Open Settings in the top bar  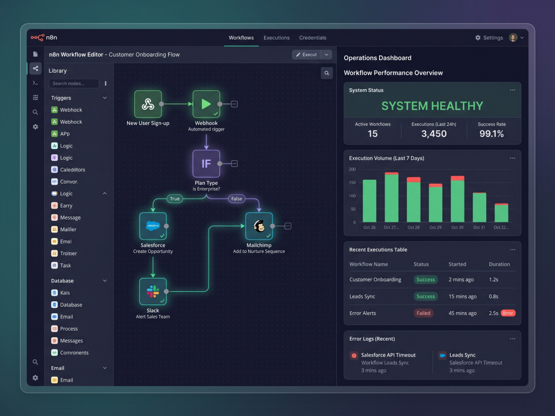click(x=489, y=38)
